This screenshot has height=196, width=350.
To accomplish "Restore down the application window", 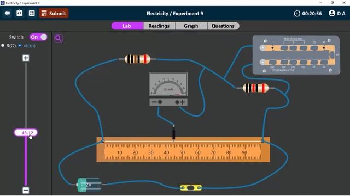I will tap(332, 3).
